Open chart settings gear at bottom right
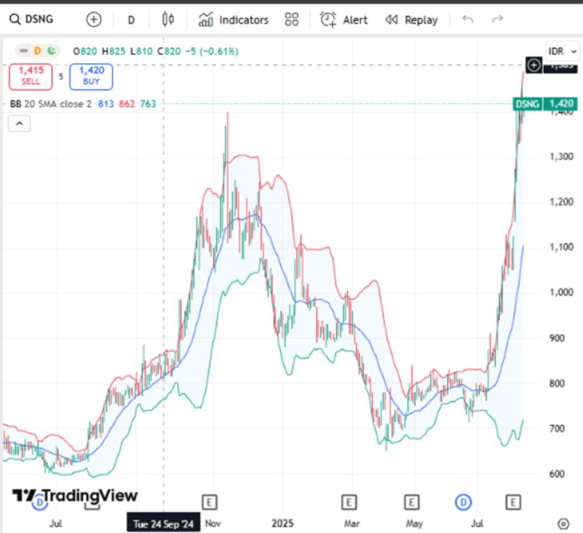The height and width of the screenshot is (533, 583). (563, 523)
